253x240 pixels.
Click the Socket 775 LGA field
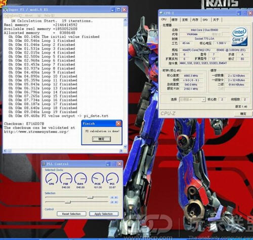[204, 39]
